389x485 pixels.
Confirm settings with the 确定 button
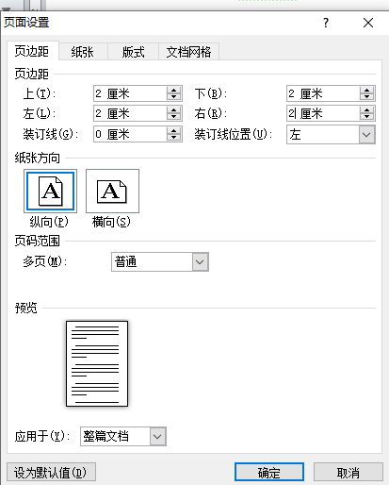click(x=269, y=472)
